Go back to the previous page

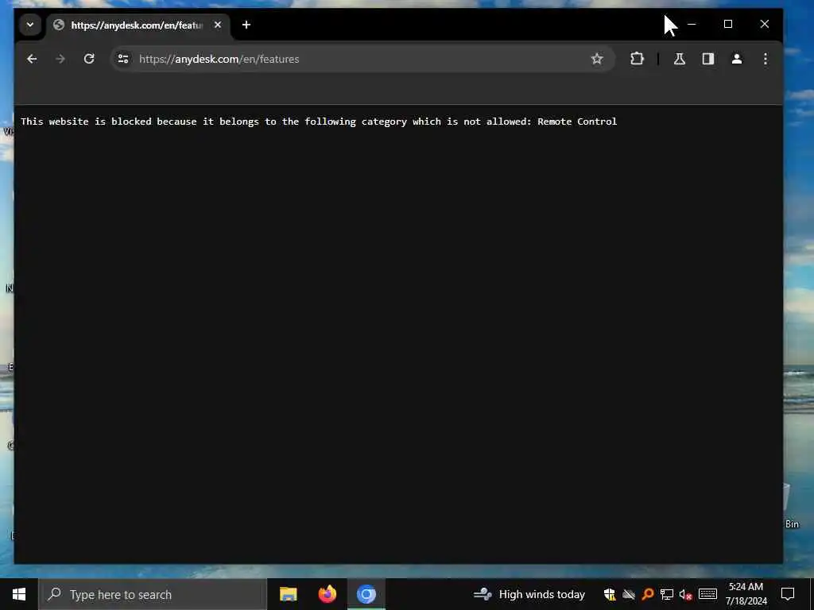[32, 59]
